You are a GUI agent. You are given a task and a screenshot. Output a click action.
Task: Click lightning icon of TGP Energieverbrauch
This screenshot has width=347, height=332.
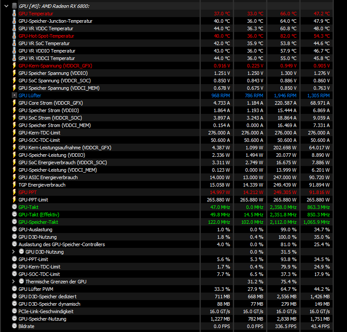coord(14,185)
